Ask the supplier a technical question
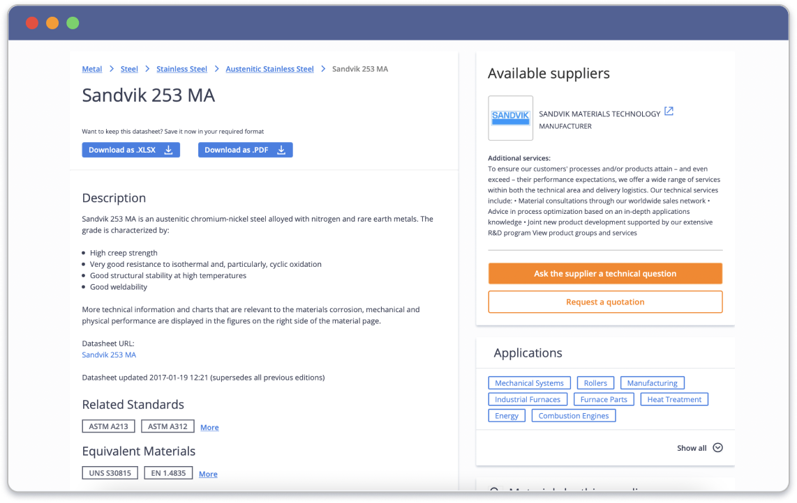Viewport: 797px width, 503px height. [605, 274]
